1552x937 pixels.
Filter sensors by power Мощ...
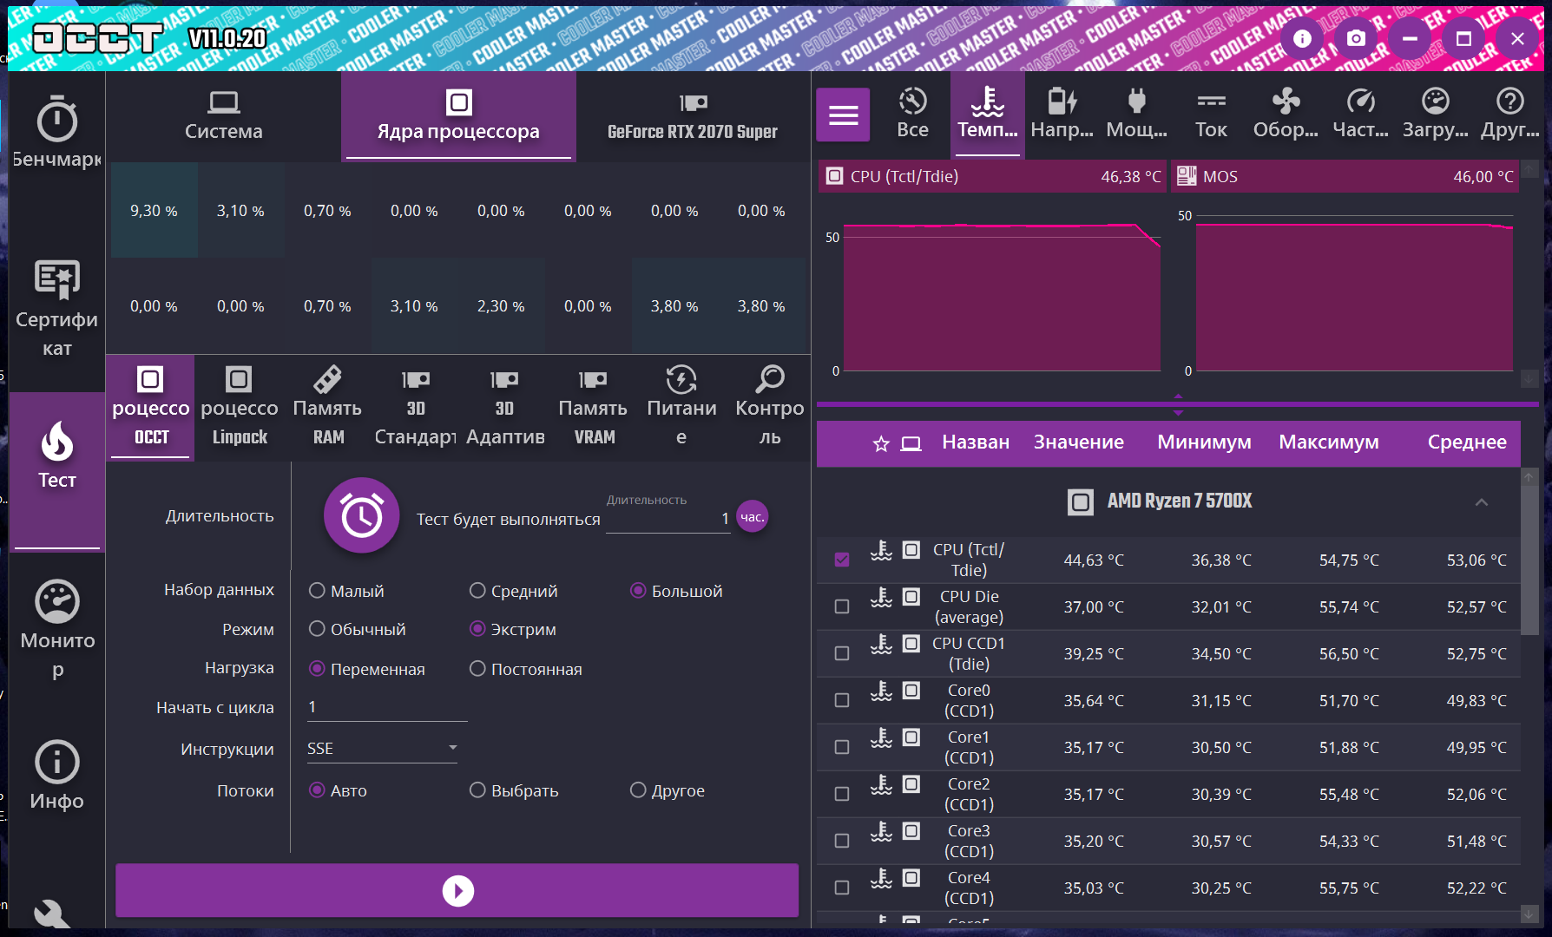click(1136, 114)
